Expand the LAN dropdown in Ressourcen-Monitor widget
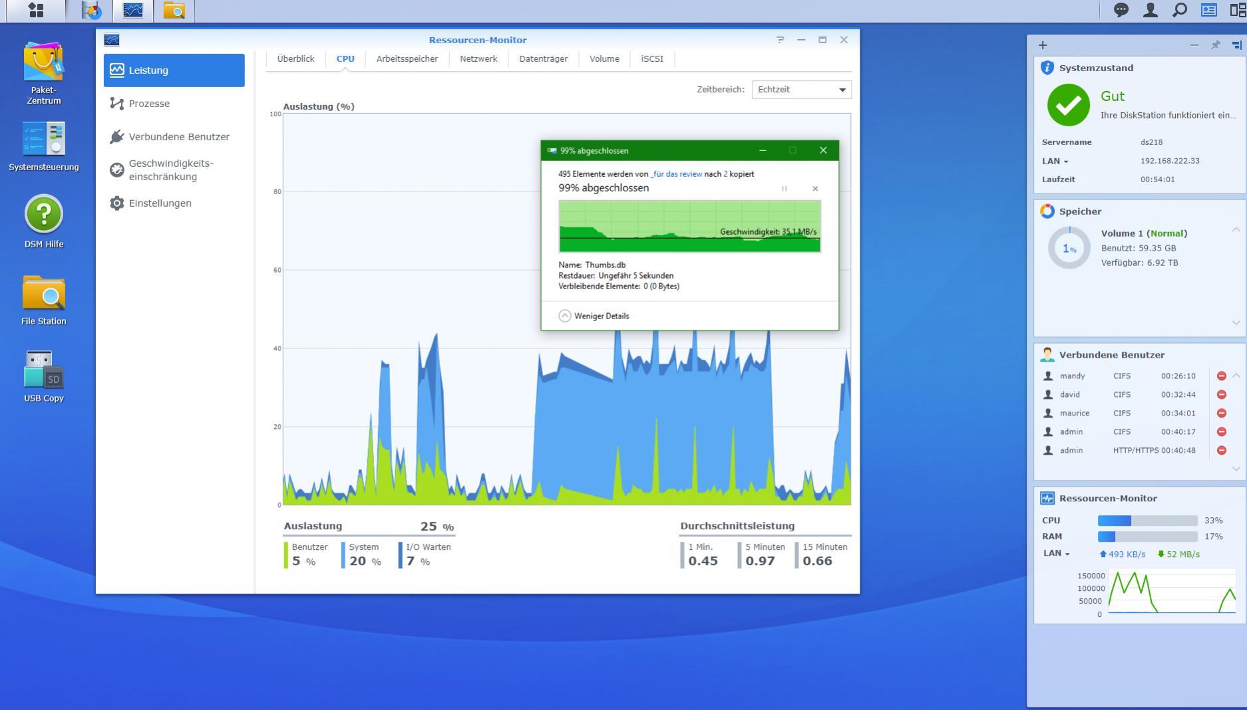Viewport: 1247px width, 710px height. click(1056, 554)
